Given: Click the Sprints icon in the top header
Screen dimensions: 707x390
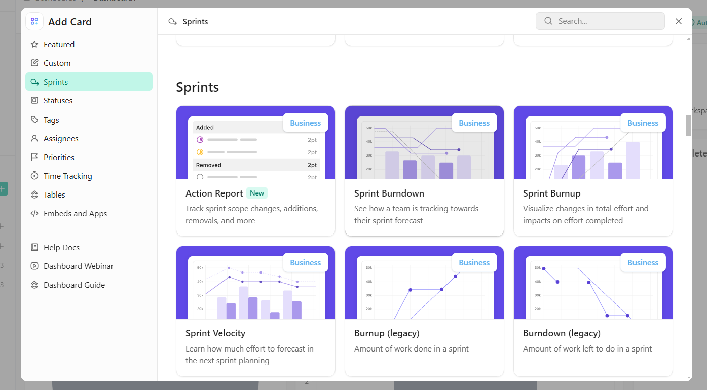Looking at the screenshot, I should tap(173, 21).
